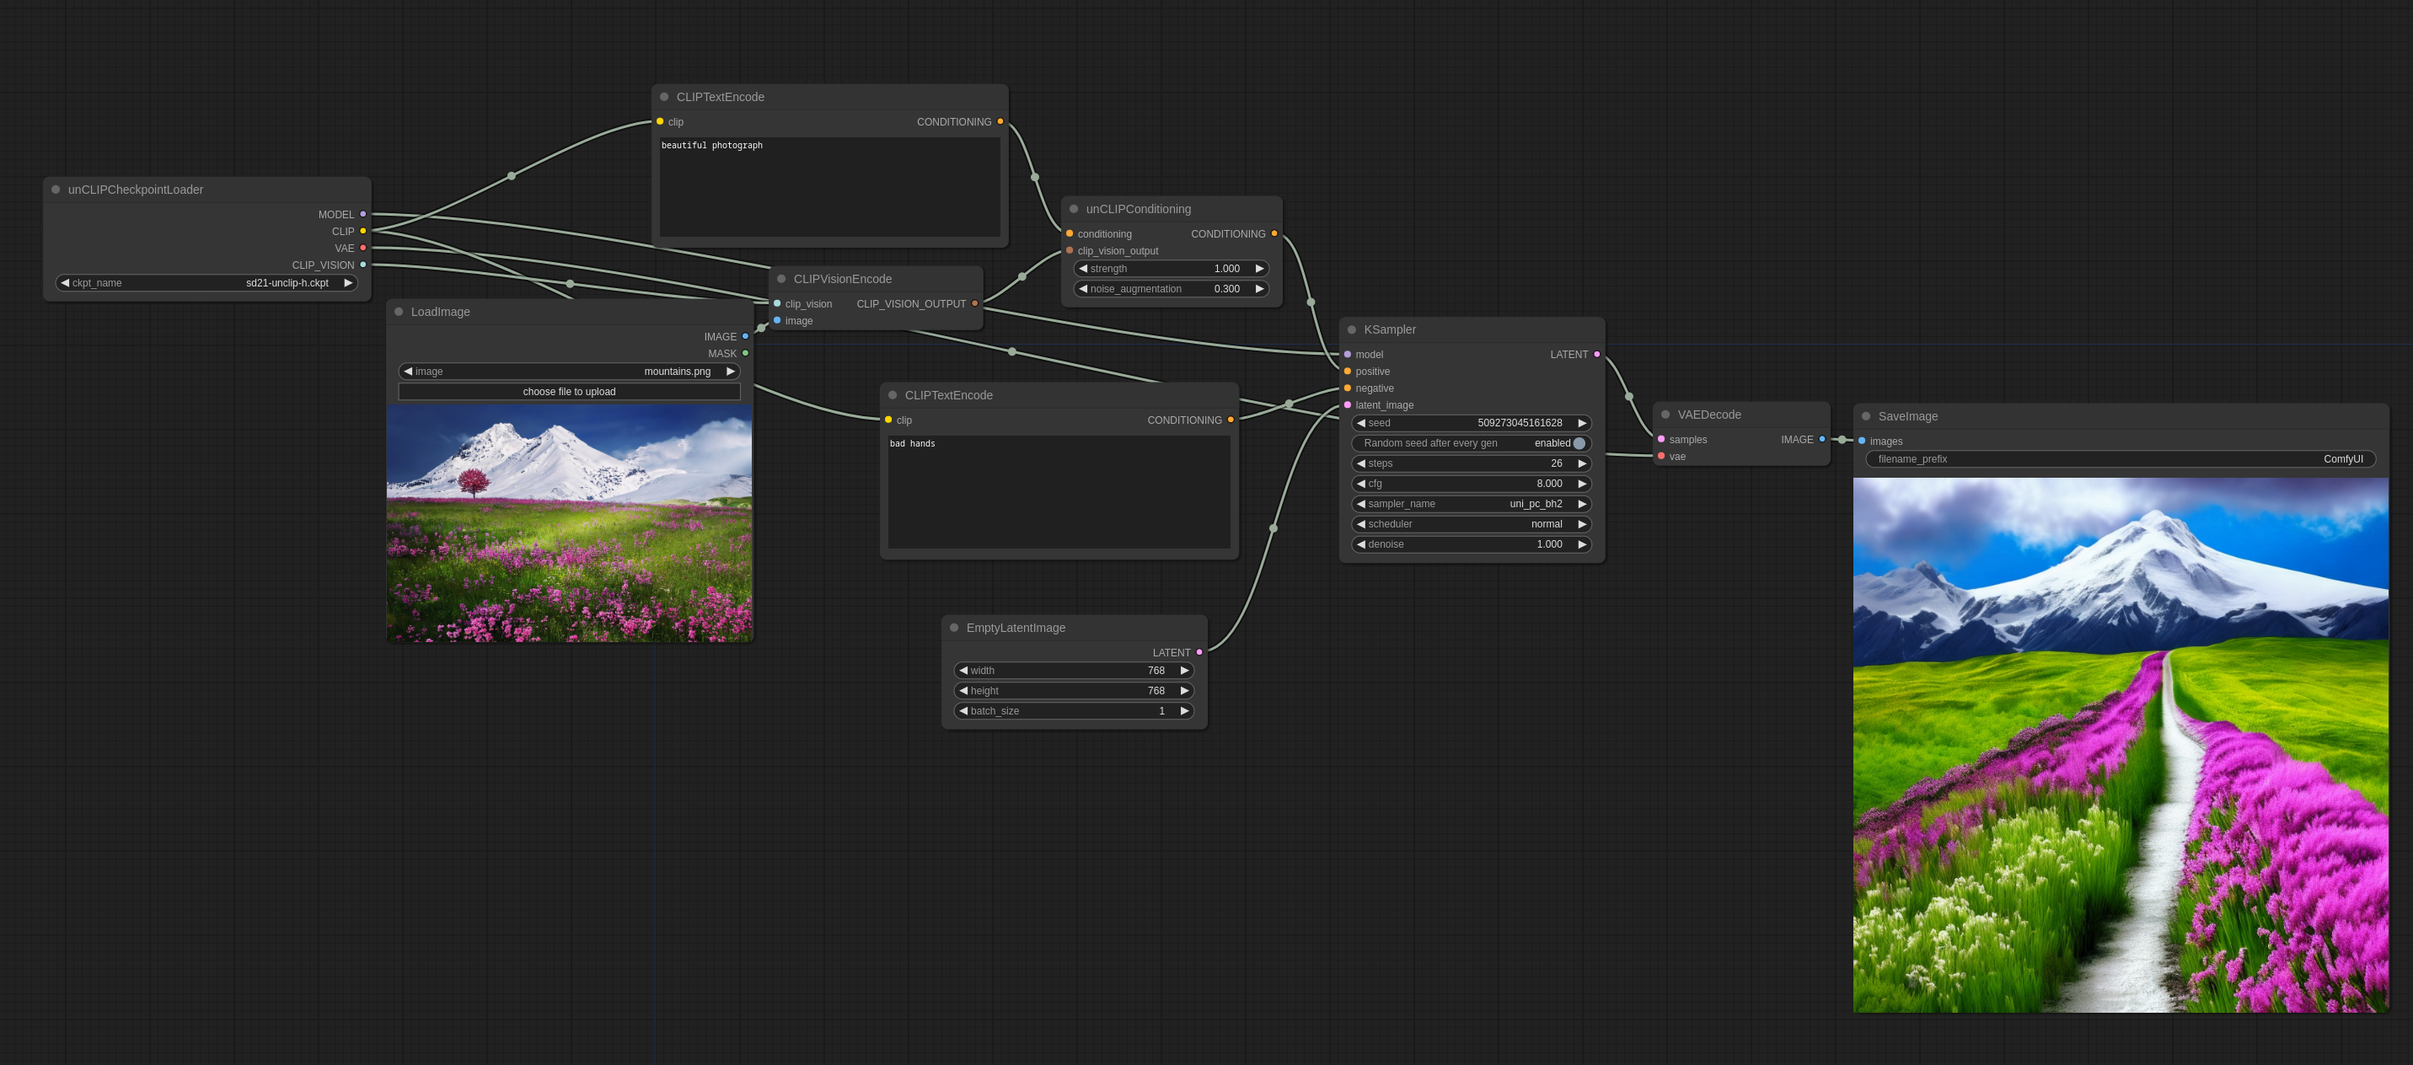The width and height of the screenshot is (2413, 1065).
Task: Collapse the SaveImage node title dot
Action: 1866,416
